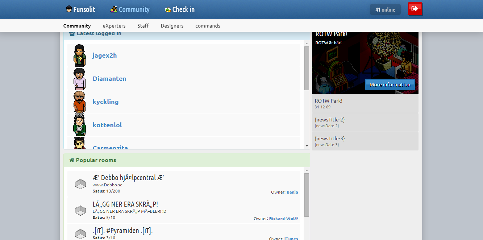Open Rickard-Wolff's owner profile link
Image resolution: width=483 pixels, height=240 pixels.
tap(284, 218)
